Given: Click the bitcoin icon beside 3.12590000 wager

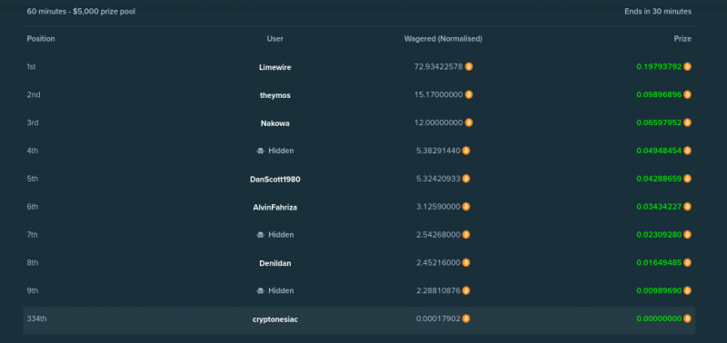Looking at the screenshot, I should [x=466, y=207].
